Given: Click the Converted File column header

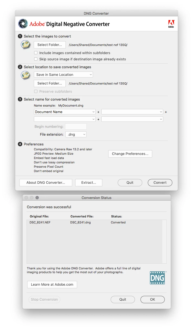Looking at the screenshot, I should coord(82,217).
